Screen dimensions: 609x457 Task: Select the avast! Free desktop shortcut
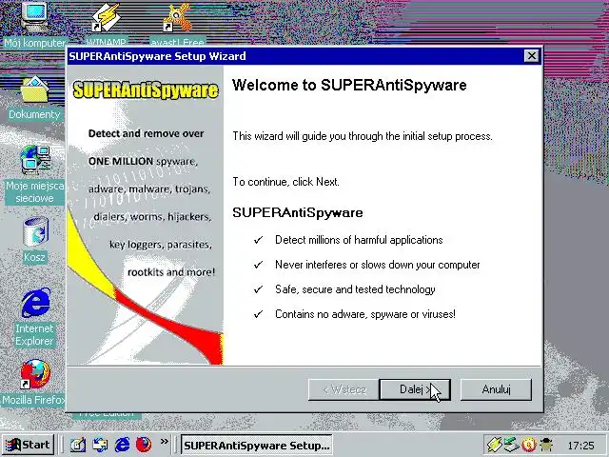click(x=177, y=23)
